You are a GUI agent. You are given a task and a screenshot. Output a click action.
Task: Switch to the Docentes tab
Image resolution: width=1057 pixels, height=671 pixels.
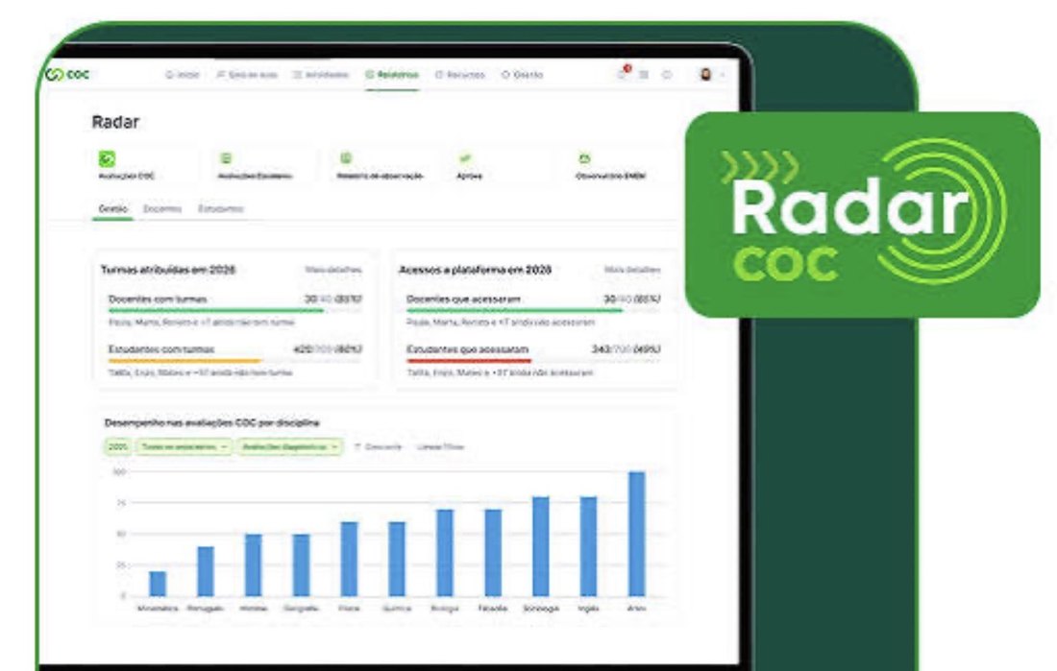(x=162, y=209)
